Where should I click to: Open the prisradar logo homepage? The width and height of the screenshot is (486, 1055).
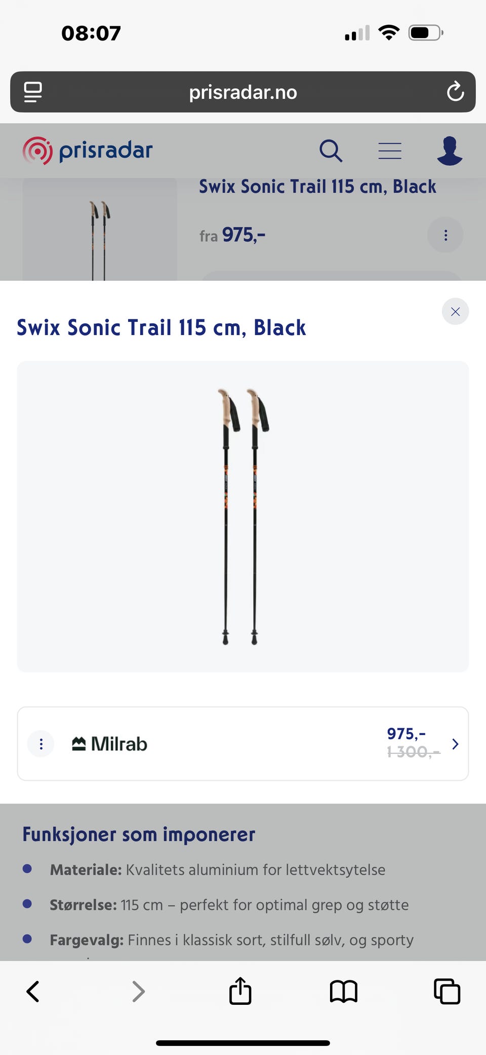88,151
